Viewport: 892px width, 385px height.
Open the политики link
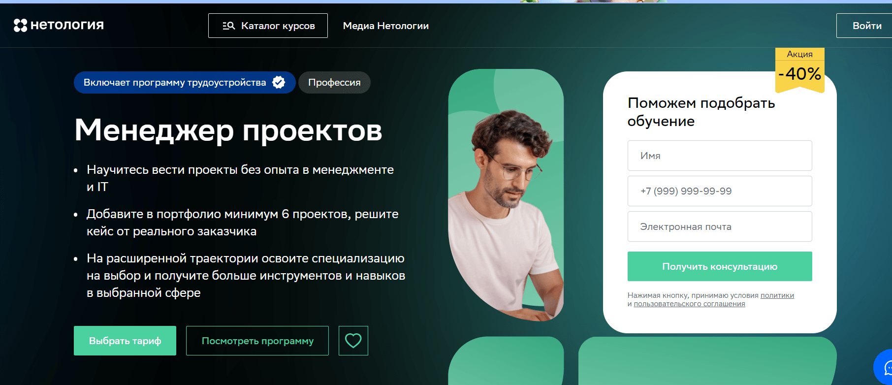tap(777, 295)
